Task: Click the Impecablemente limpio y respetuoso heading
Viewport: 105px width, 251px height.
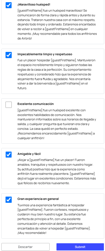Action: pos(45,54)
